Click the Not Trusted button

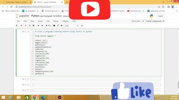point(136,21)
